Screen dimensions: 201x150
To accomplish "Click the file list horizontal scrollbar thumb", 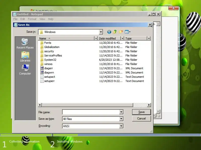I will [x=87, y=105].
